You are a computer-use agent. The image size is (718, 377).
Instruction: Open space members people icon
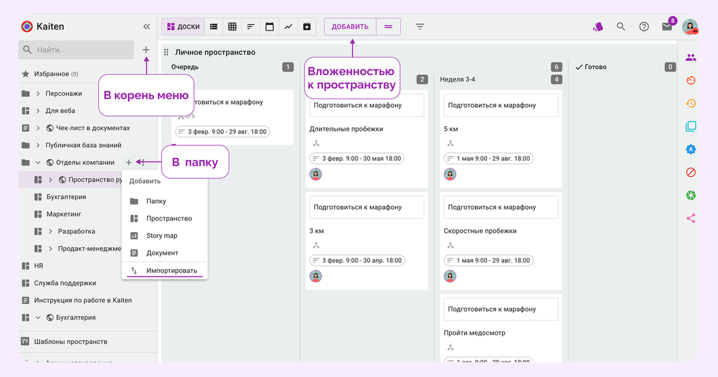point(691,57)
